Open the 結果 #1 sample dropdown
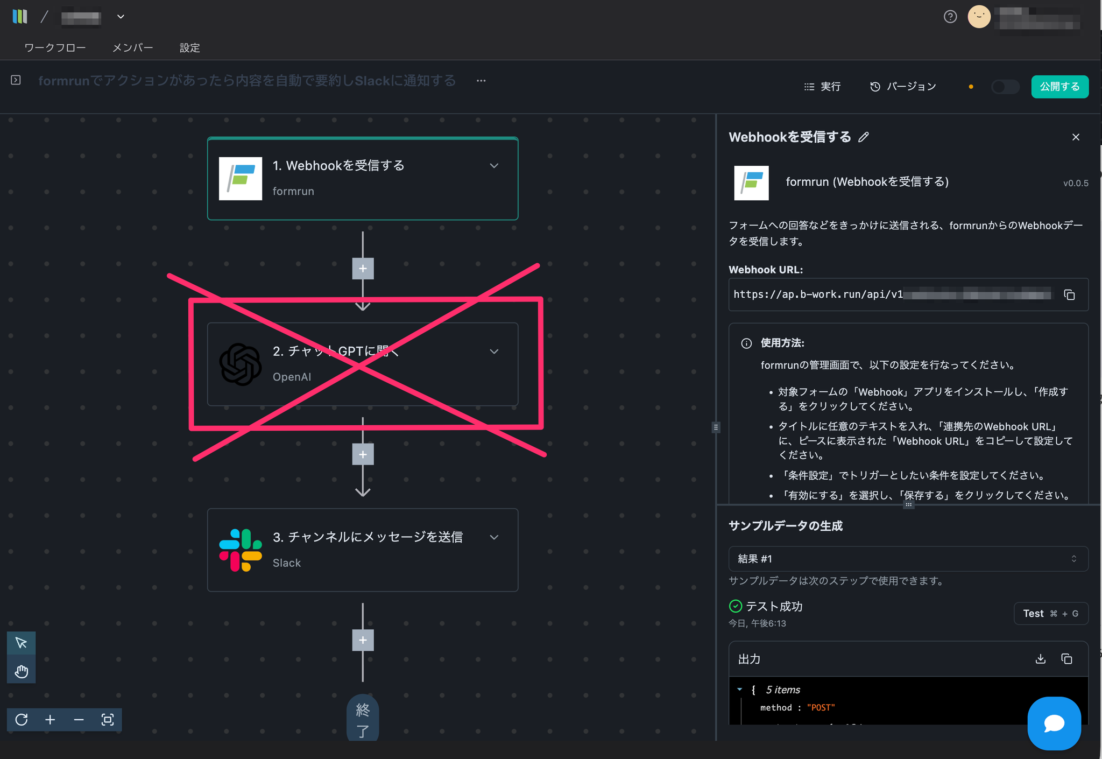This screenshot has height=759, width=1102. pyautogui.click(x=908, y=559)
